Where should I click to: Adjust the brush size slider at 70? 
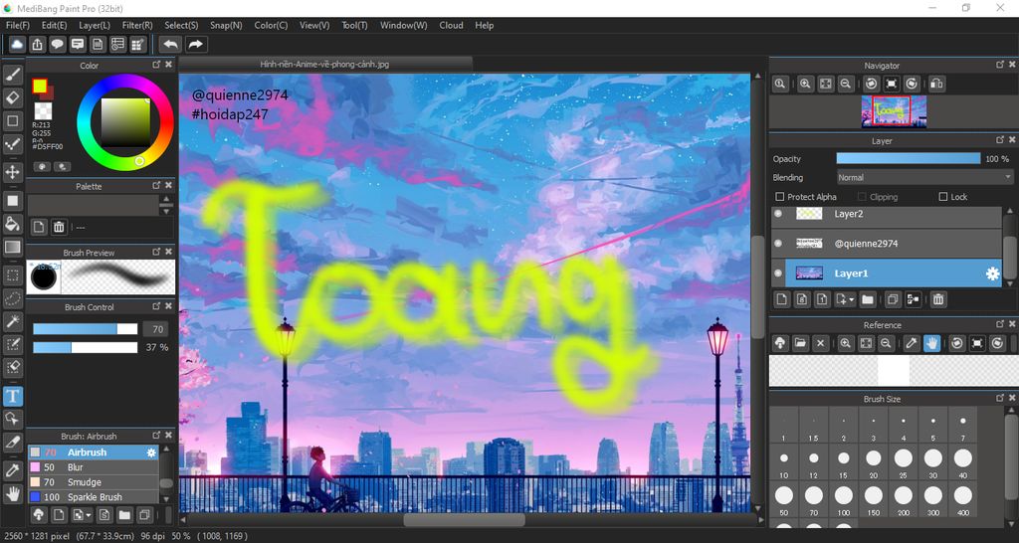point(86,329)
